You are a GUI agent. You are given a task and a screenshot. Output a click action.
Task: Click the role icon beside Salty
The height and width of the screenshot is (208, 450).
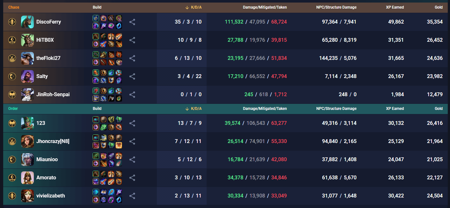[x=12, y=76]
